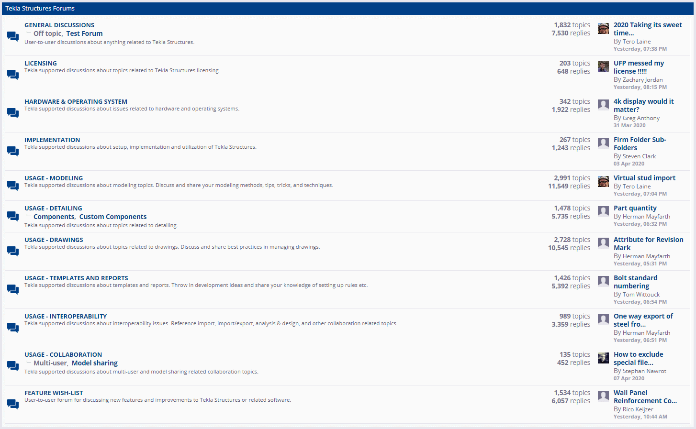Click the 2,991 topics count
This screenshot has height=429, width=696.
click(572, 178)
